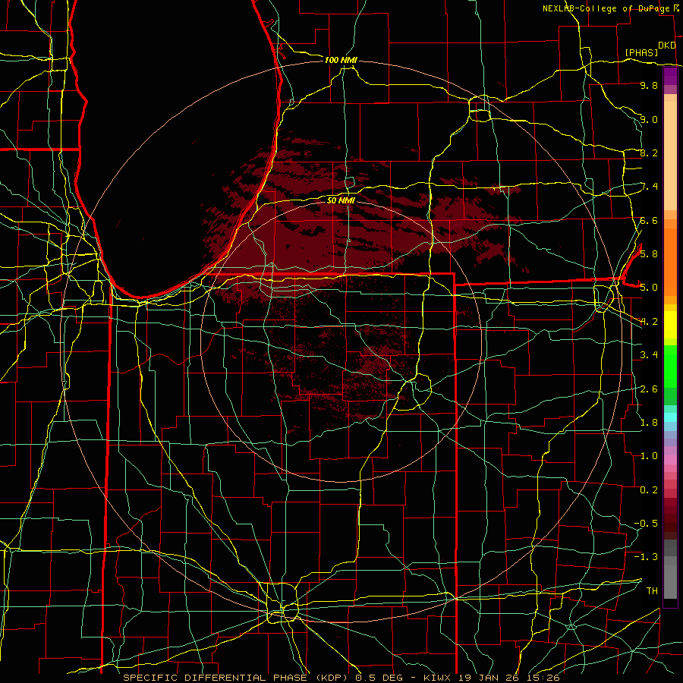683x683 pixels.
Task: Pick the orange segment of the color bar
Action: (670, 262)
